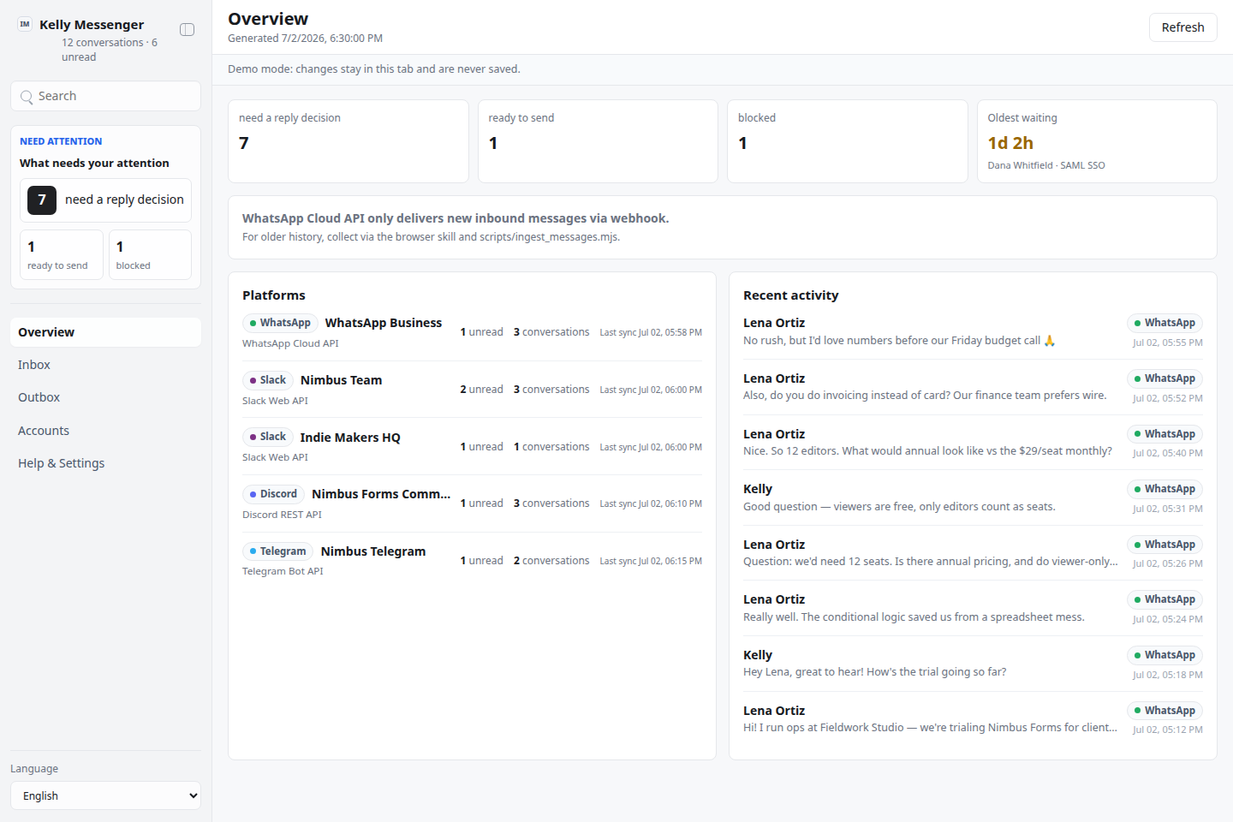Click the Kelly Messenger IM logo icon
Image resolution: width=1233 pixels, height=822 pixels.
click(25, 25)
